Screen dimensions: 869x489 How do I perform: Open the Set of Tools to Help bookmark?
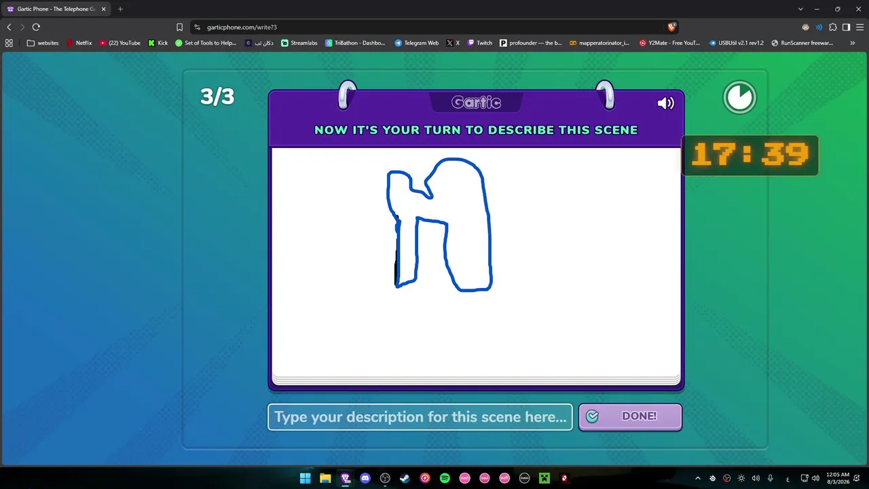(x=206, y=43)
